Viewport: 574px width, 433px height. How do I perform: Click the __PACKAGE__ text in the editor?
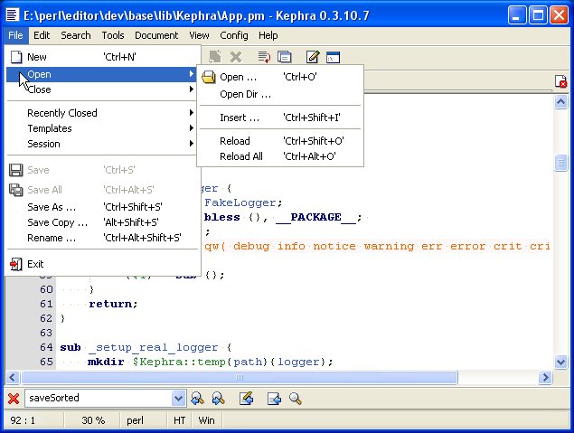tap(315, 218)
